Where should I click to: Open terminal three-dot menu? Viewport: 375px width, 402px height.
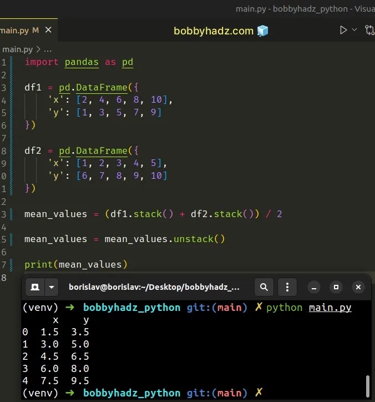point(287,287)
